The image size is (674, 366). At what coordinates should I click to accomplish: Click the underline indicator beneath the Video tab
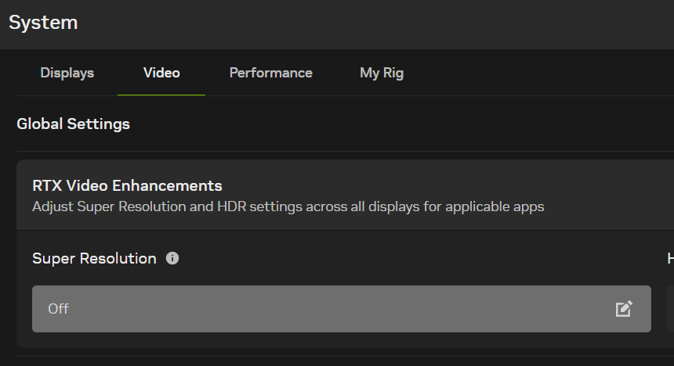point(161,95)
